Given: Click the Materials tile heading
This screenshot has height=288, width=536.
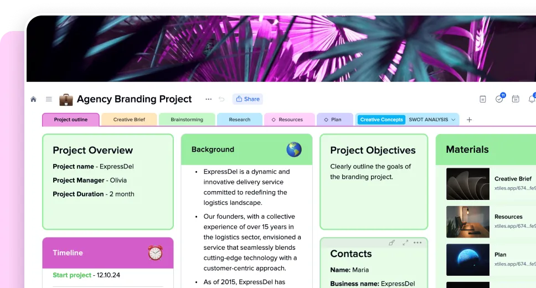Looking at the screenshot, I should tap(467, 150).
